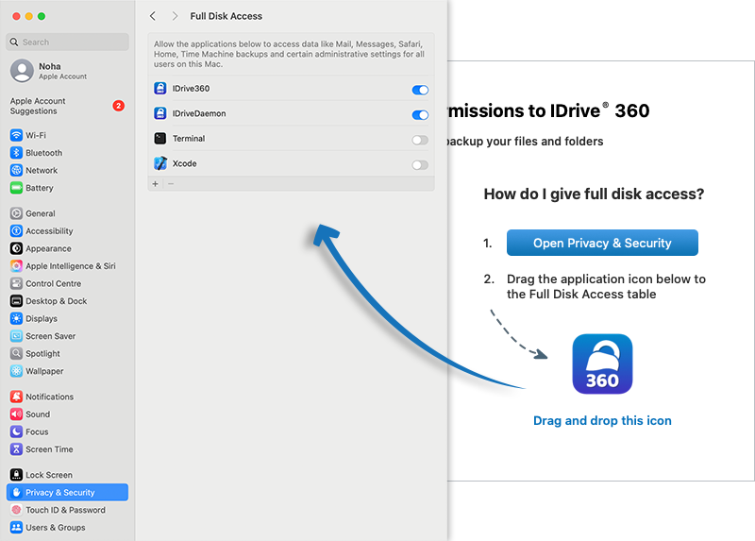Click the Sound speaker icon
Screen dimensions: 755x541
point(16,414)
